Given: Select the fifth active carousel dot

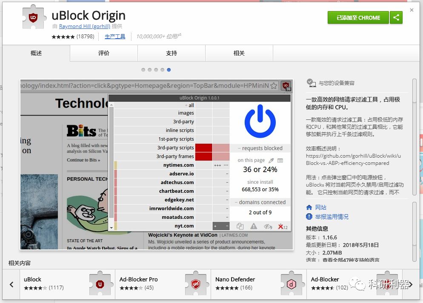Looking at the screenshot, I should [x=169, y=70].
